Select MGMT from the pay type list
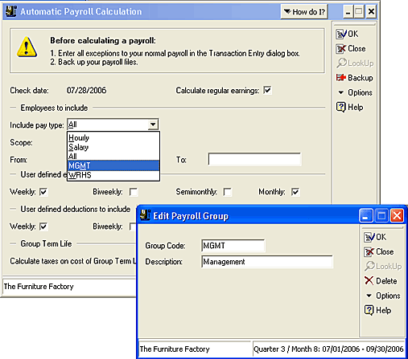 (x=113, y=165)
